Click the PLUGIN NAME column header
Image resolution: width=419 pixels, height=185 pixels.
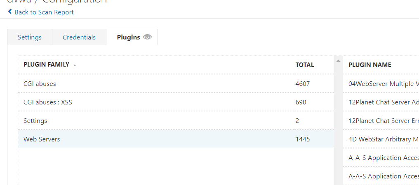tap(370, 65)
